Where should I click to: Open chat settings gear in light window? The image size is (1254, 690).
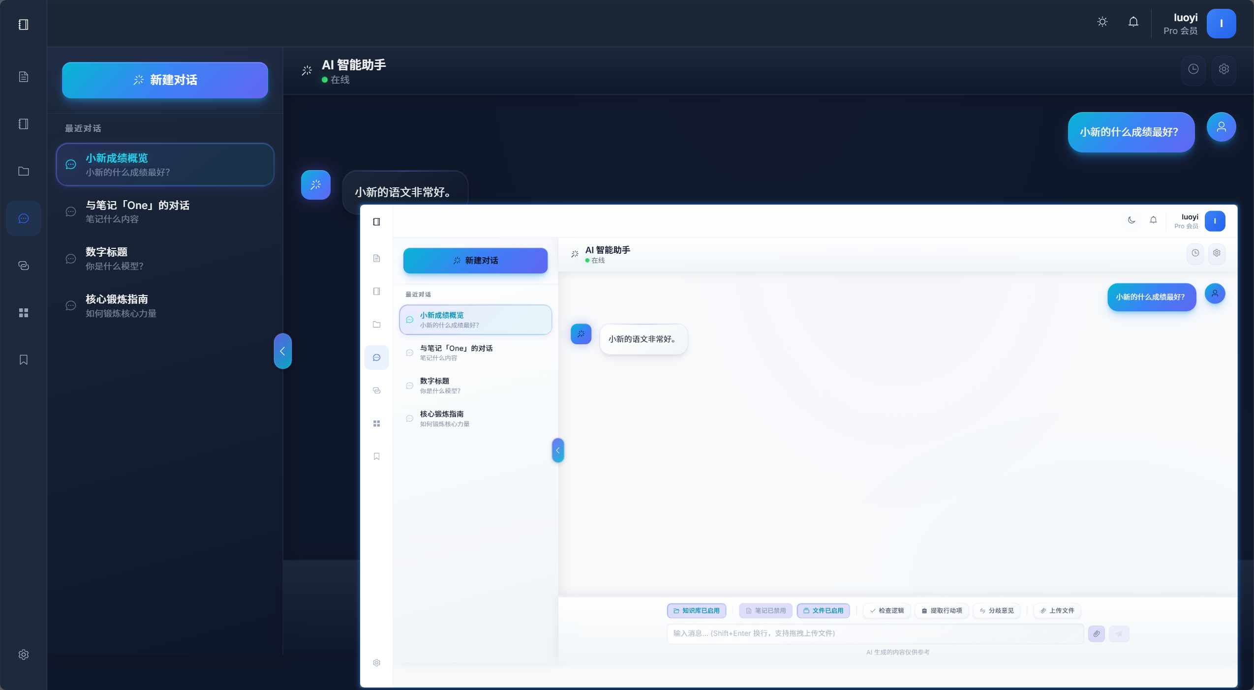1216,253
